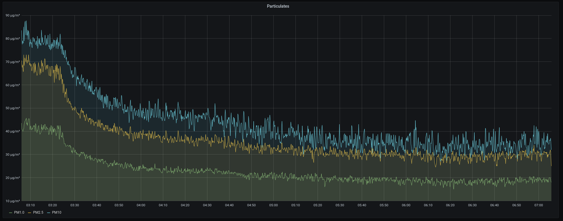Click the yellow PM2.5 legend color line
The image size is (563, 221).
(29, 212)
